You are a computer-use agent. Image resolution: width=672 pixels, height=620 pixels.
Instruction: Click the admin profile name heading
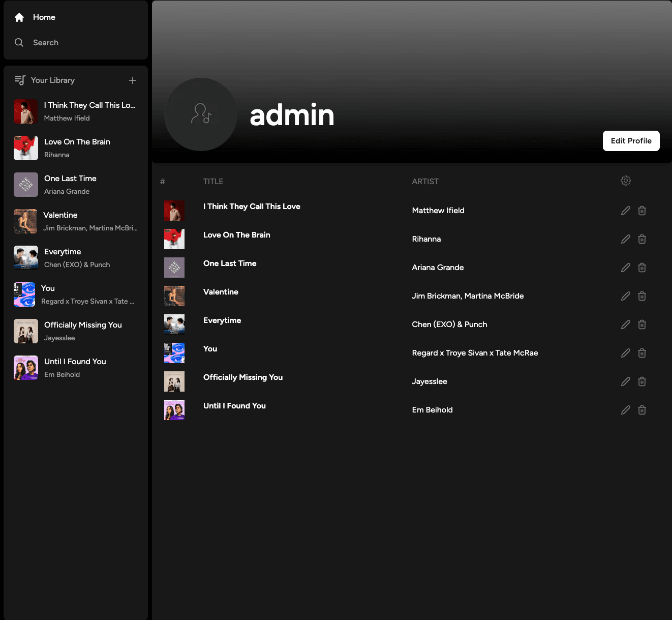[x=292, y=115]
